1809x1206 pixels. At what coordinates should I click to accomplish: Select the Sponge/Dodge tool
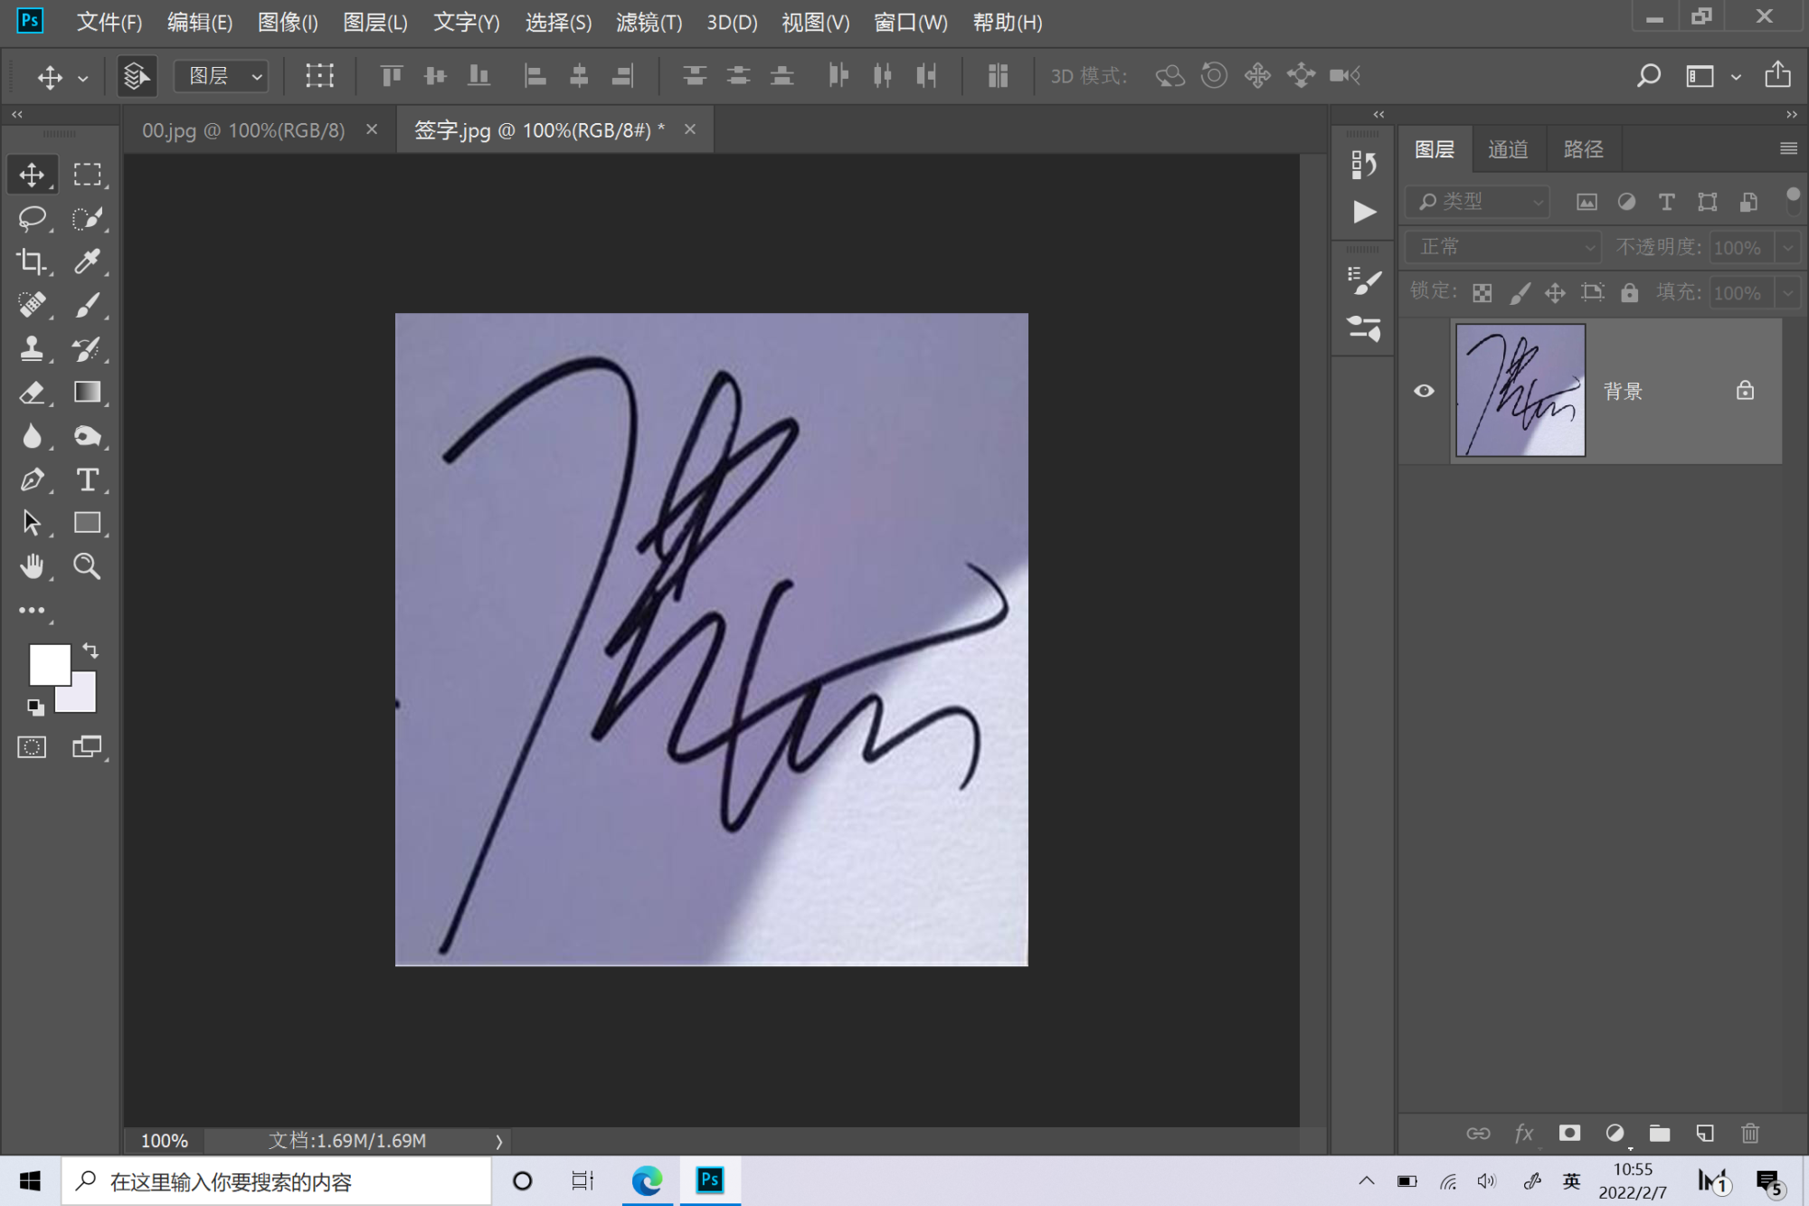click(88, 436)
